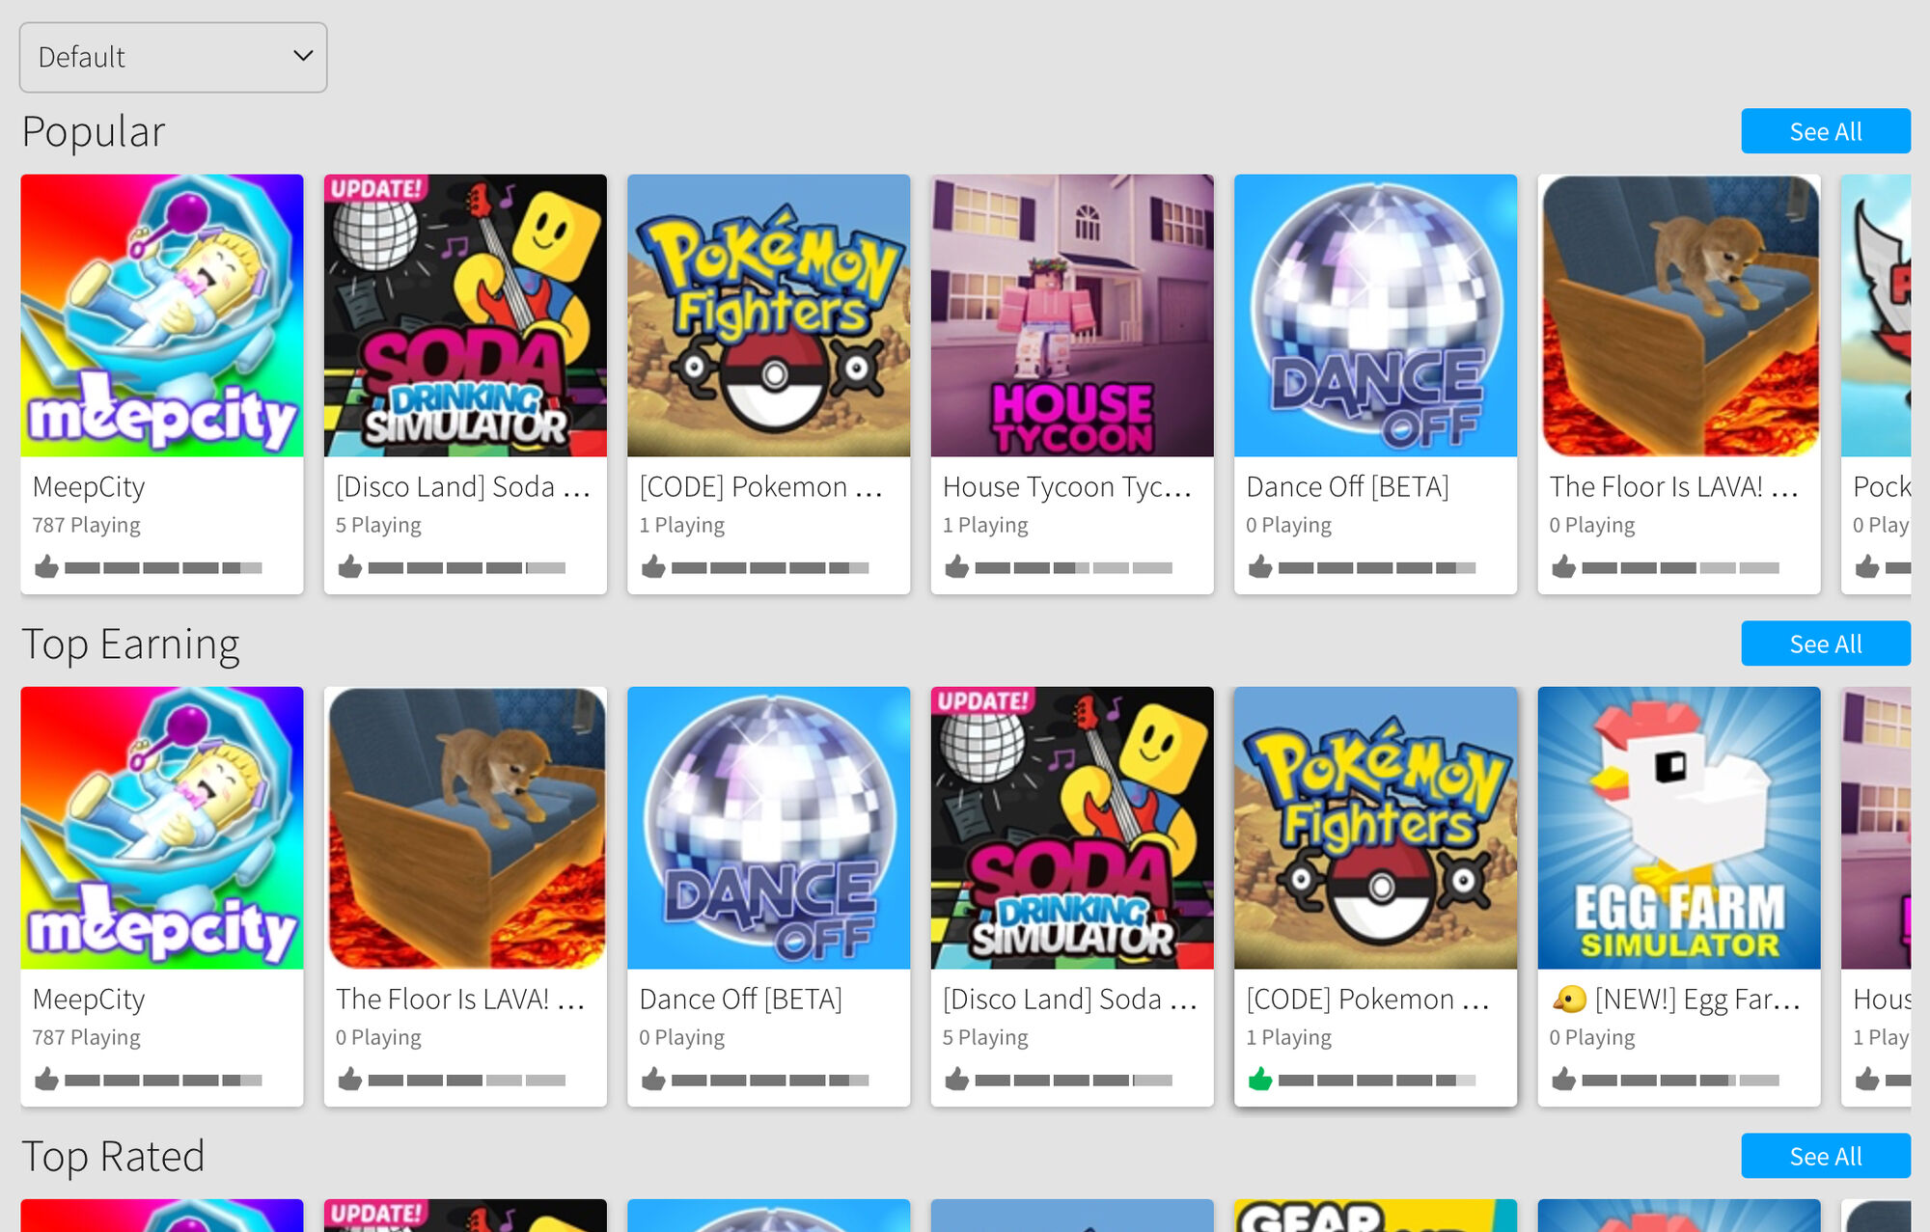Click thumbs-up icon on Top Earning MeepCity card
The height and width of the screenshot is (1232, 1930).
pyautogui.click(x=46, y=1079)
